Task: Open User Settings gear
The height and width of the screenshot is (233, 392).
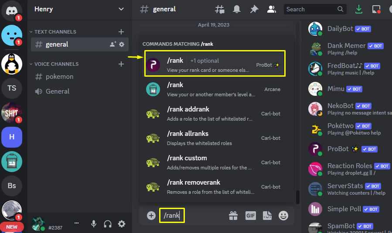Action: [122, 224]
